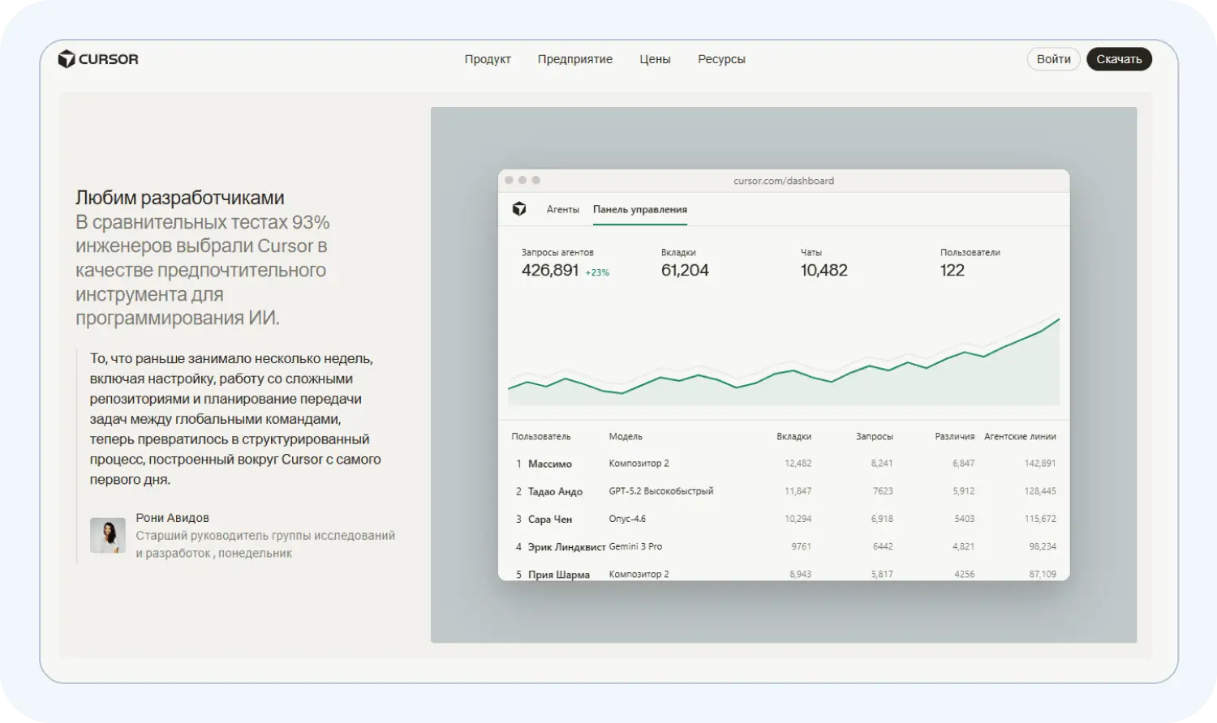Click the Cursor logo in the header
Viewport: 1217px width, 723px height.
pos(98,59)
